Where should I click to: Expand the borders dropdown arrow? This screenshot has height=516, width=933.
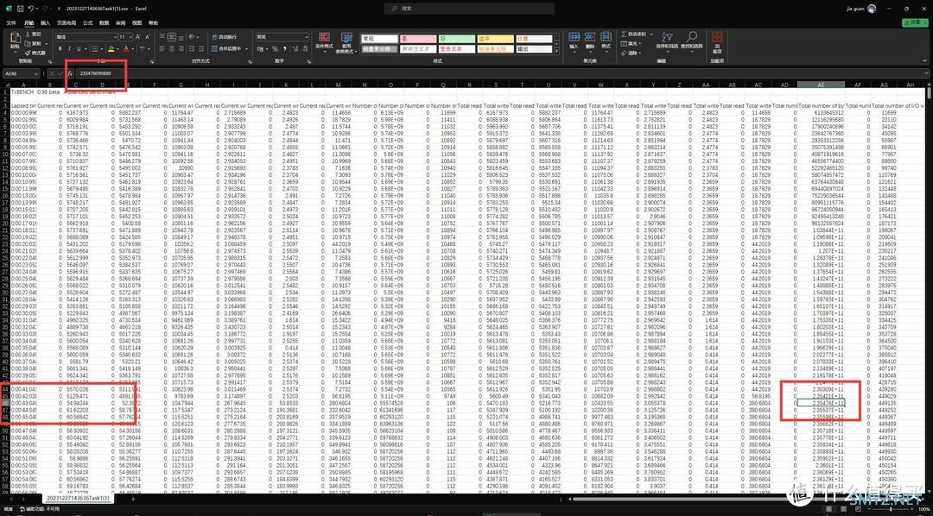click(x=102, y=48)
